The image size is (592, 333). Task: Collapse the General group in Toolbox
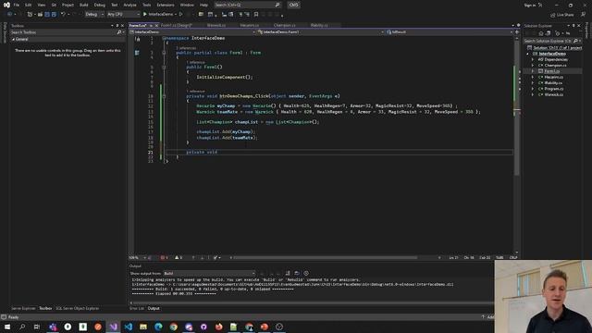coord(14,39)
